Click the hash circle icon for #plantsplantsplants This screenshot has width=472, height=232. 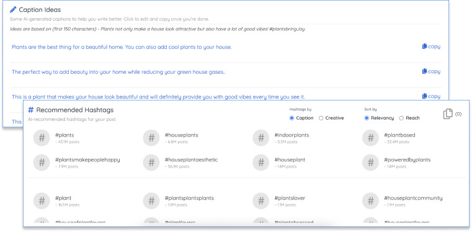click(x=151, y=201)
